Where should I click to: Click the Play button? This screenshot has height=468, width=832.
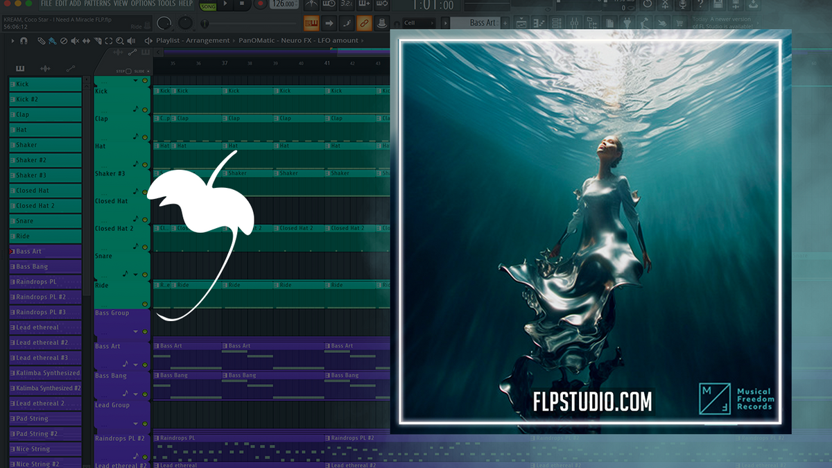[x=225, y=5]
